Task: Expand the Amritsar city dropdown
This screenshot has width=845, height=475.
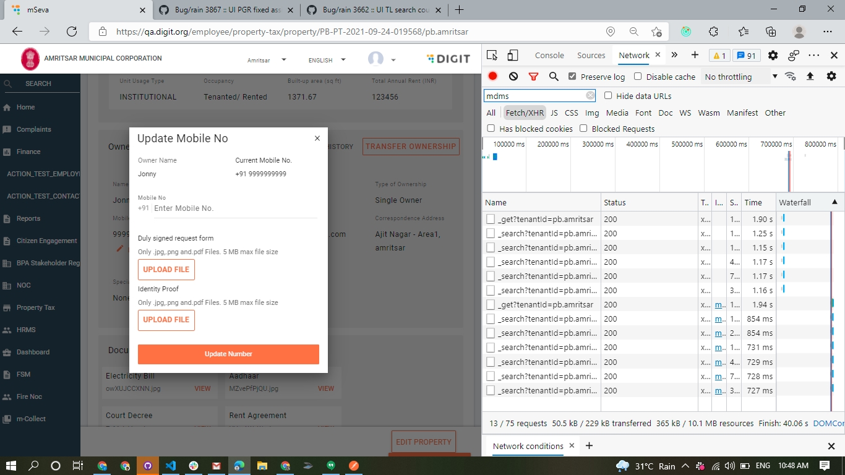Action: 267,60
